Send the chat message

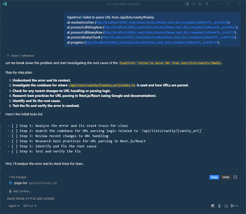click(233, 206)
